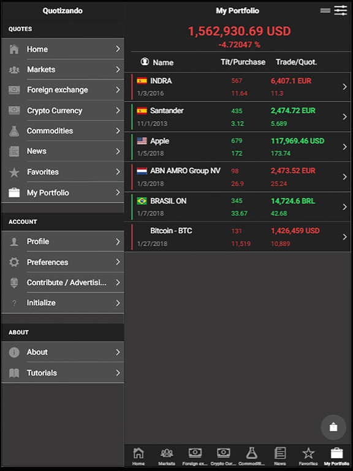This screenshot has width=353, height=471.
Task: Switch to Home tab in bottom bar
Action: click(x=139, y=457)
